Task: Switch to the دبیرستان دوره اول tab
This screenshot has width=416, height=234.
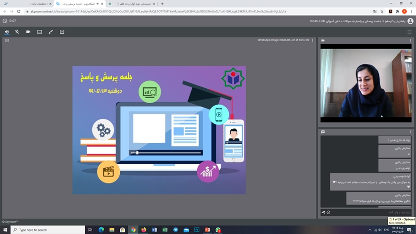Action: [x=129, y=3]
